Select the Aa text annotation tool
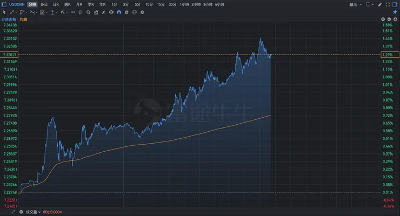This screenshot has height=216, width=400. point(73,12)
